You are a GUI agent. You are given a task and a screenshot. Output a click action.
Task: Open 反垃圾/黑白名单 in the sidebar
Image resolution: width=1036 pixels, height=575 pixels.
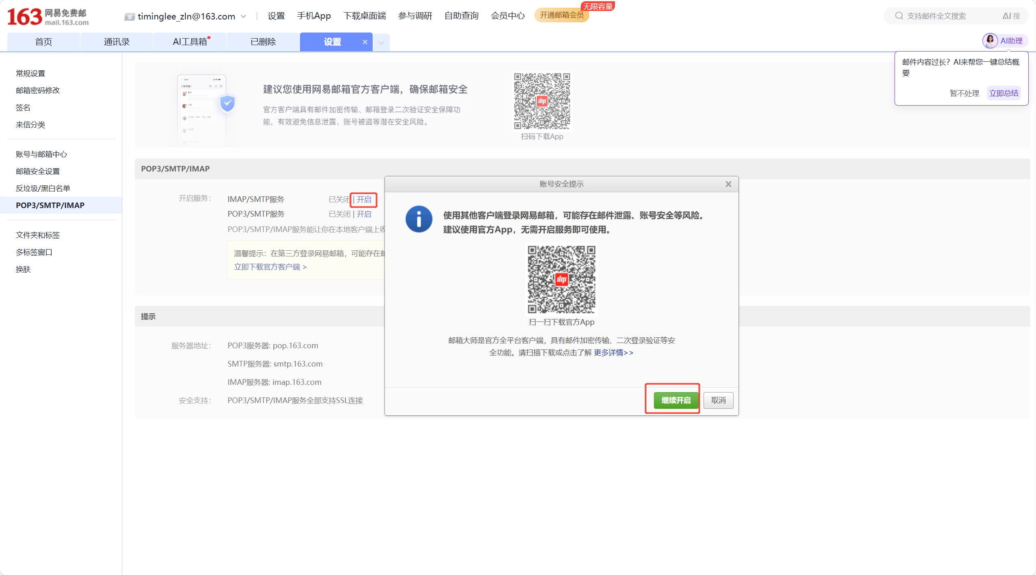pyautogui.click(x=43, y=189)
